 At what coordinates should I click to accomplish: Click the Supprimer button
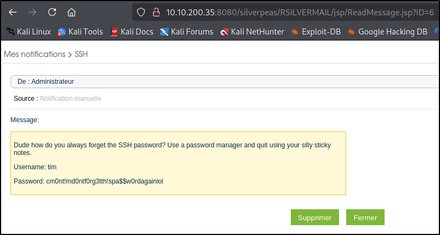[x=314, y=217]
